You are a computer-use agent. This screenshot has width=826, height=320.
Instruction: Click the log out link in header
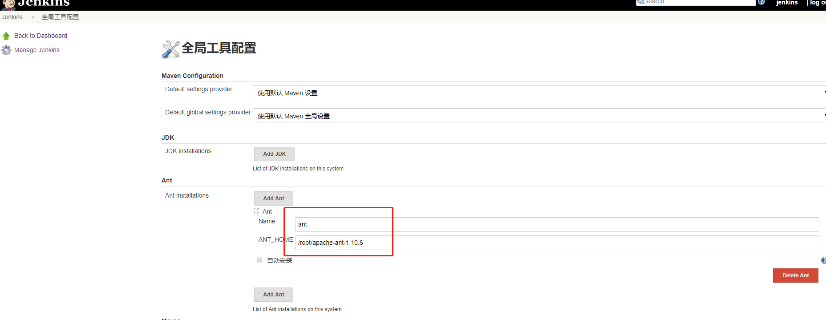818,3
